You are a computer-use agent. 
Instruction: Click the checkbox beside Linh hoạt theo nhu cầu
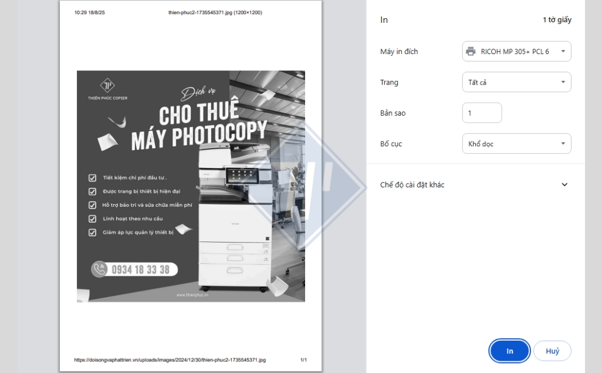pyautogui.click(x=92, y=219)
